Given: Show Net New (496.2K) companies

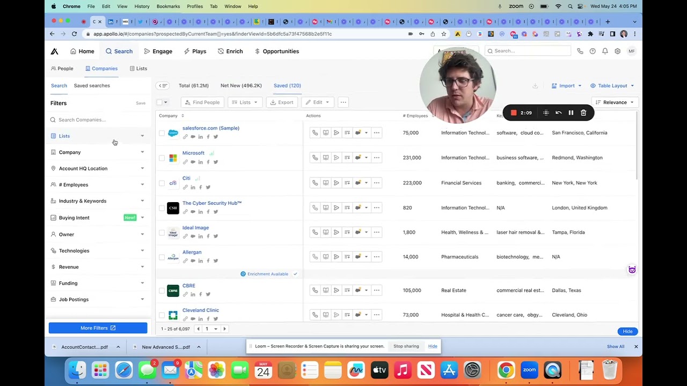Looking at the screenshot, I should pos(241,86).
